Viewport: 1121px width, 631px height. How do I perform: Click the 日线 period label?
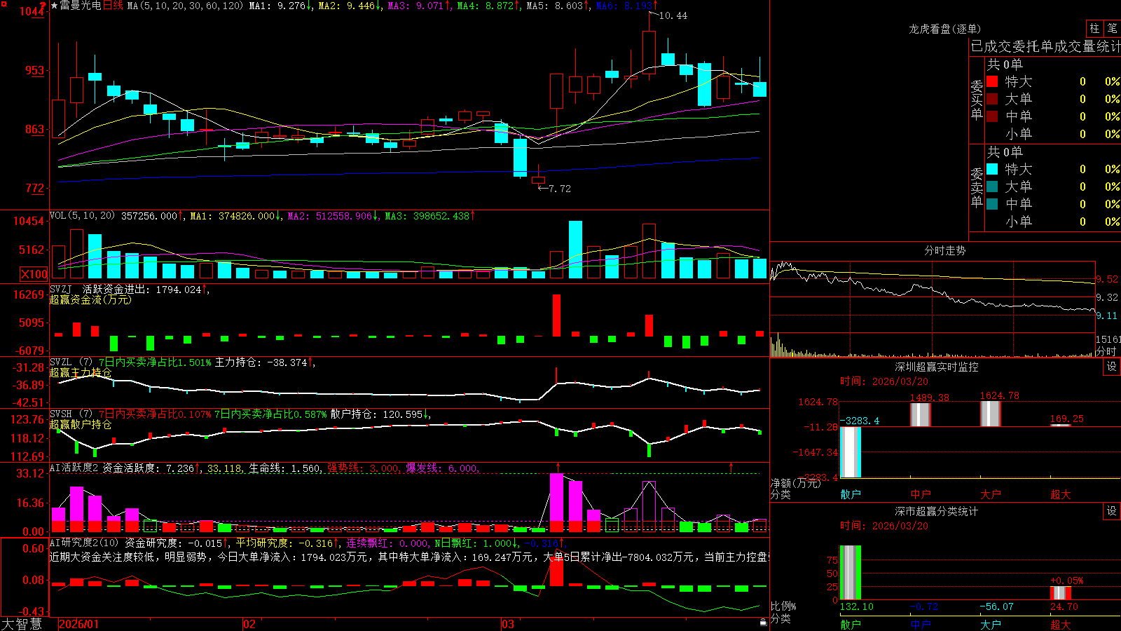pyautogui.click(x=113, y=6)
